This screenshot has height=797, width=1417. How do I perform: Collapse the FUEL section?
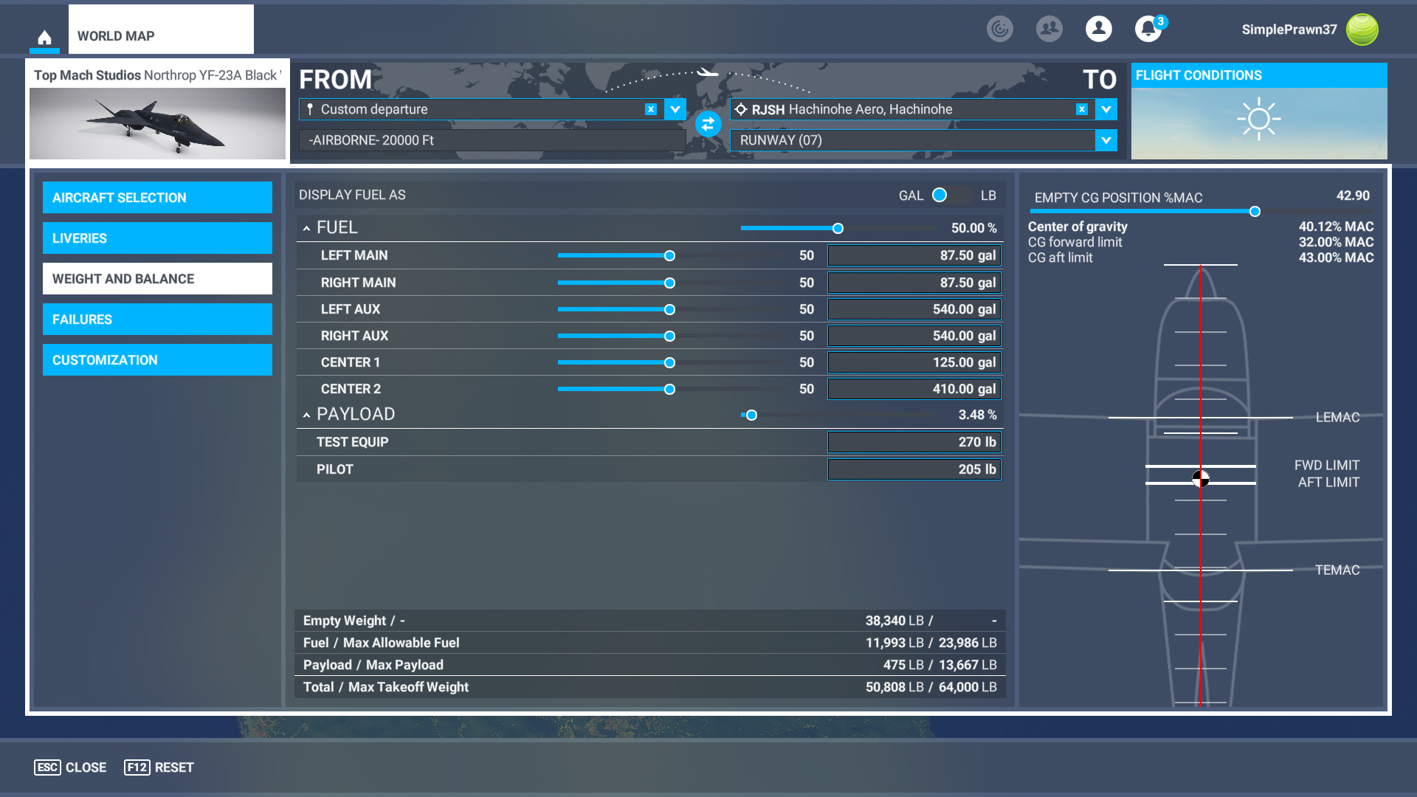pyautogui.click(x=306, y=229)
